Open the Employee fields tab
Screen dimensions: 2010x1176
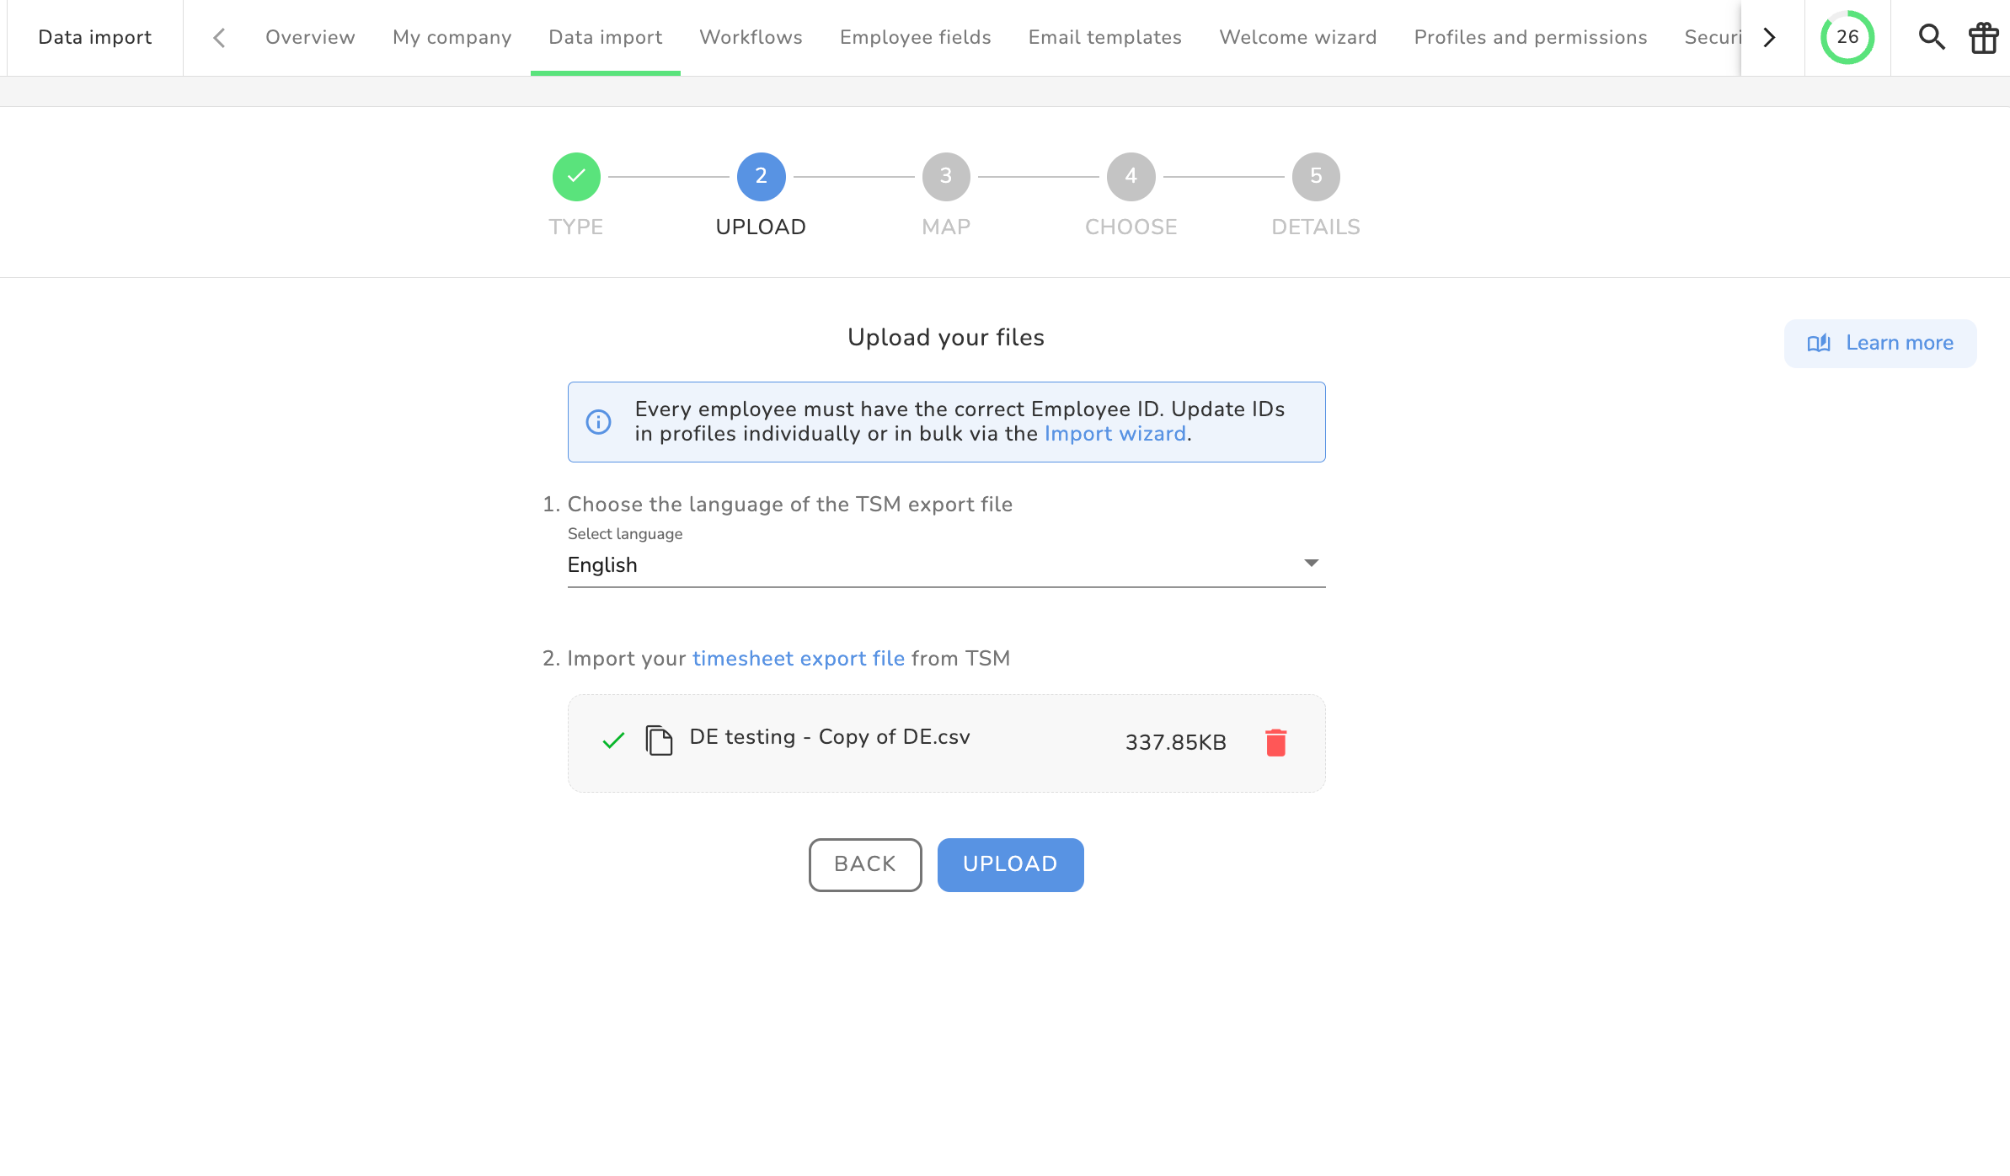tap(915, 37)
